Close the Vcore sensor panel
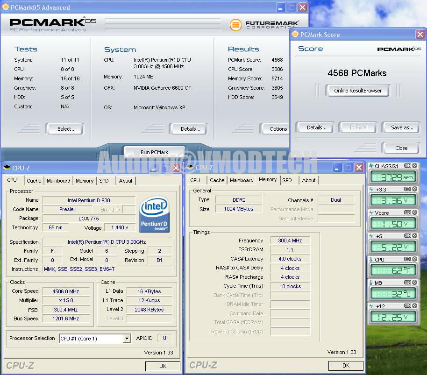This screenshot has width=427, height=375. click(414, 212)
